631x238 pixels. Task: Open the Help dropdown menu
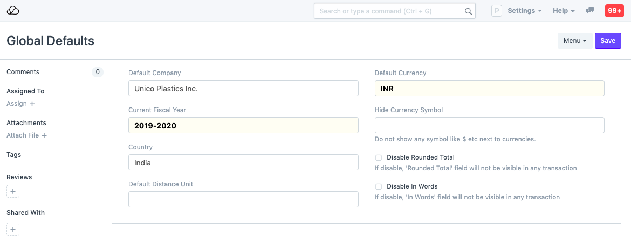click(564, 11)
